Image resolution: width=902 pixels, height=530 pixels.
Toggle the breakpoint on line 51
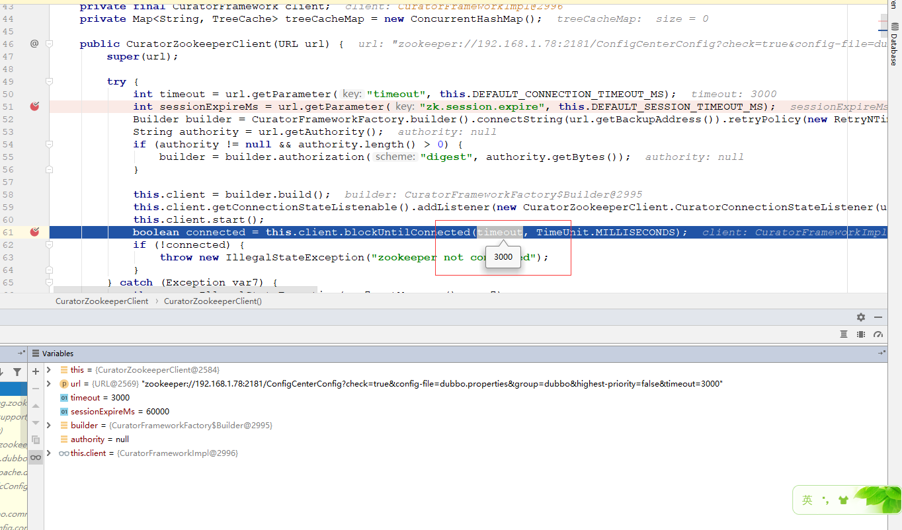[34, 106]
